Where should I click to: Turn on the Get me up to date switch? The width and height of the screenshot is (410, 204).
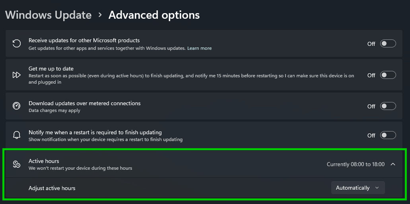point(388,75)
